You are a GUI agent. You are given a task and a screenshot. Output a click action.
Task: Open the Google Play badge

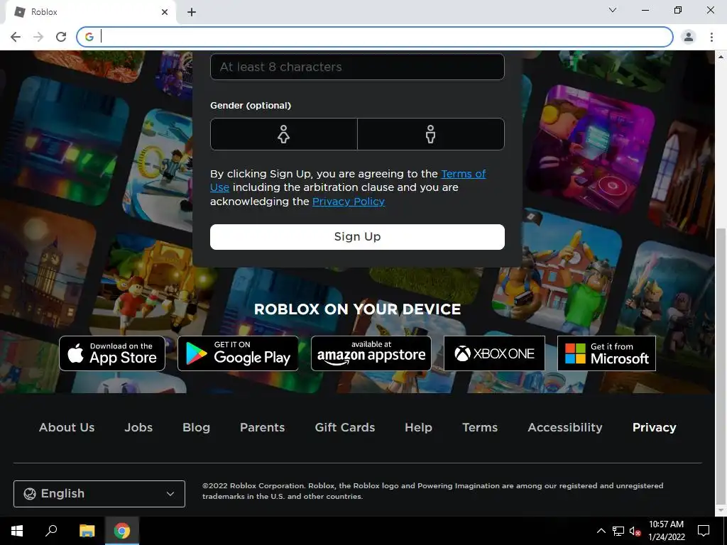(238, 353)
